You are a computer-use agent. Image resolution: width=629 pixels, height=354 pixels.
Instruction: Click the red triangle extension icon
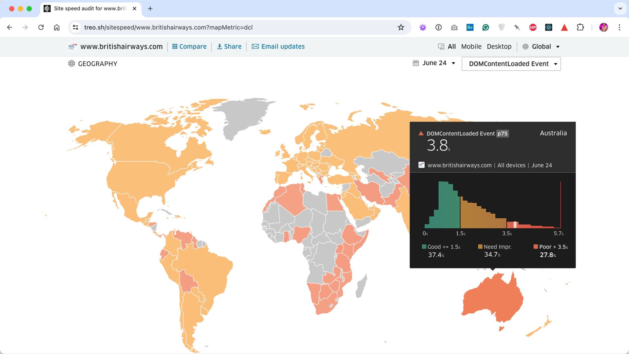pyautogui.click(x=564, y=28)
